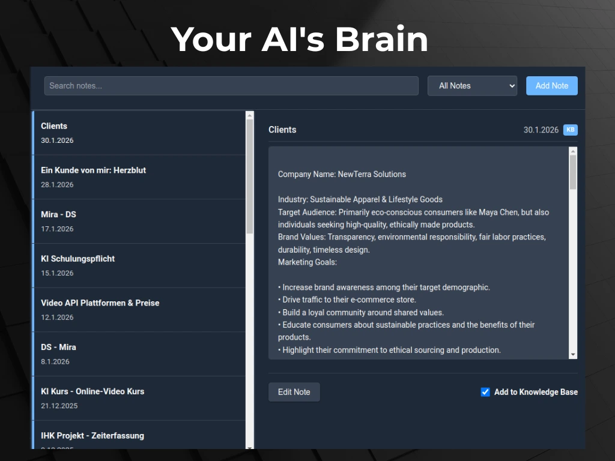
Task: Click Edit Note to modify the Clients note
Action: (x=294, y=391)
